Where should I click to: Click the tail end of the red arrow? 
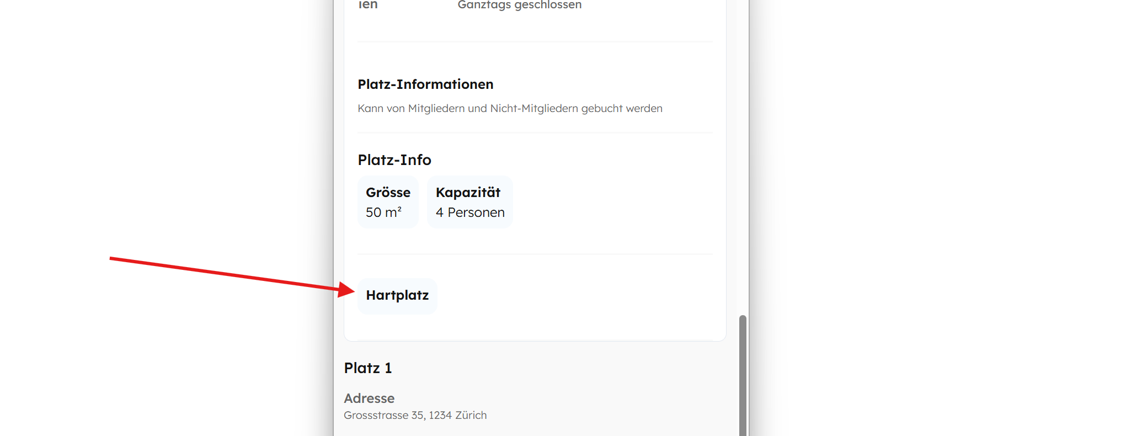[x=112, y=258]
